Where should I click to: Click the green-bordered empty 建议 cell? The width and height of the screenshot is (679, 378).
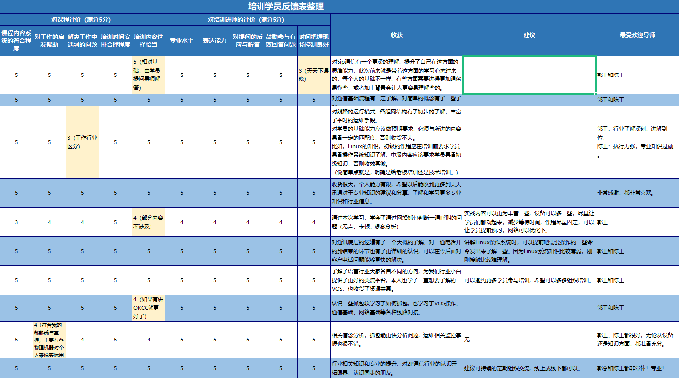pos(529,75)
